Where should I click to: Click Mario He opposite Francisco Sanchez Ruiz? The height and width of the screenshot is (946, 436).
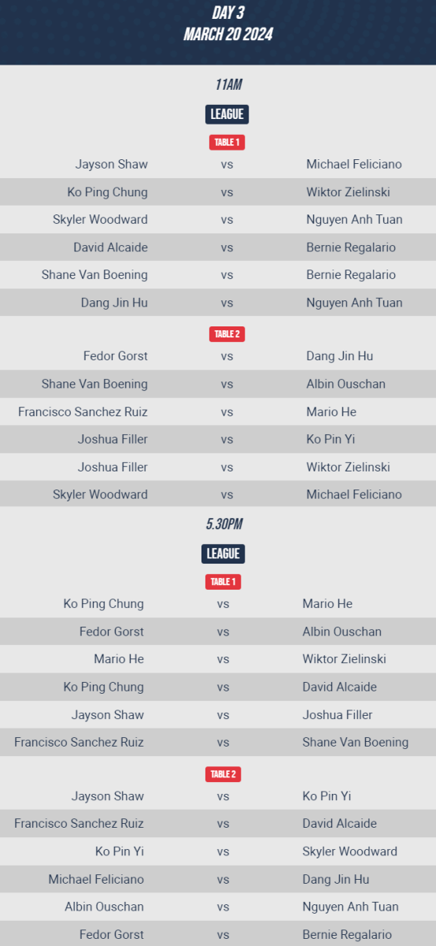click(331, 412)
